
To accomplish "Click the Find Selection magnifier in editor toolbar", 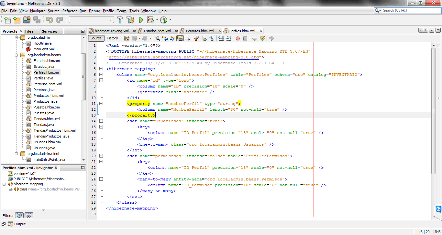I will [157, 38].
